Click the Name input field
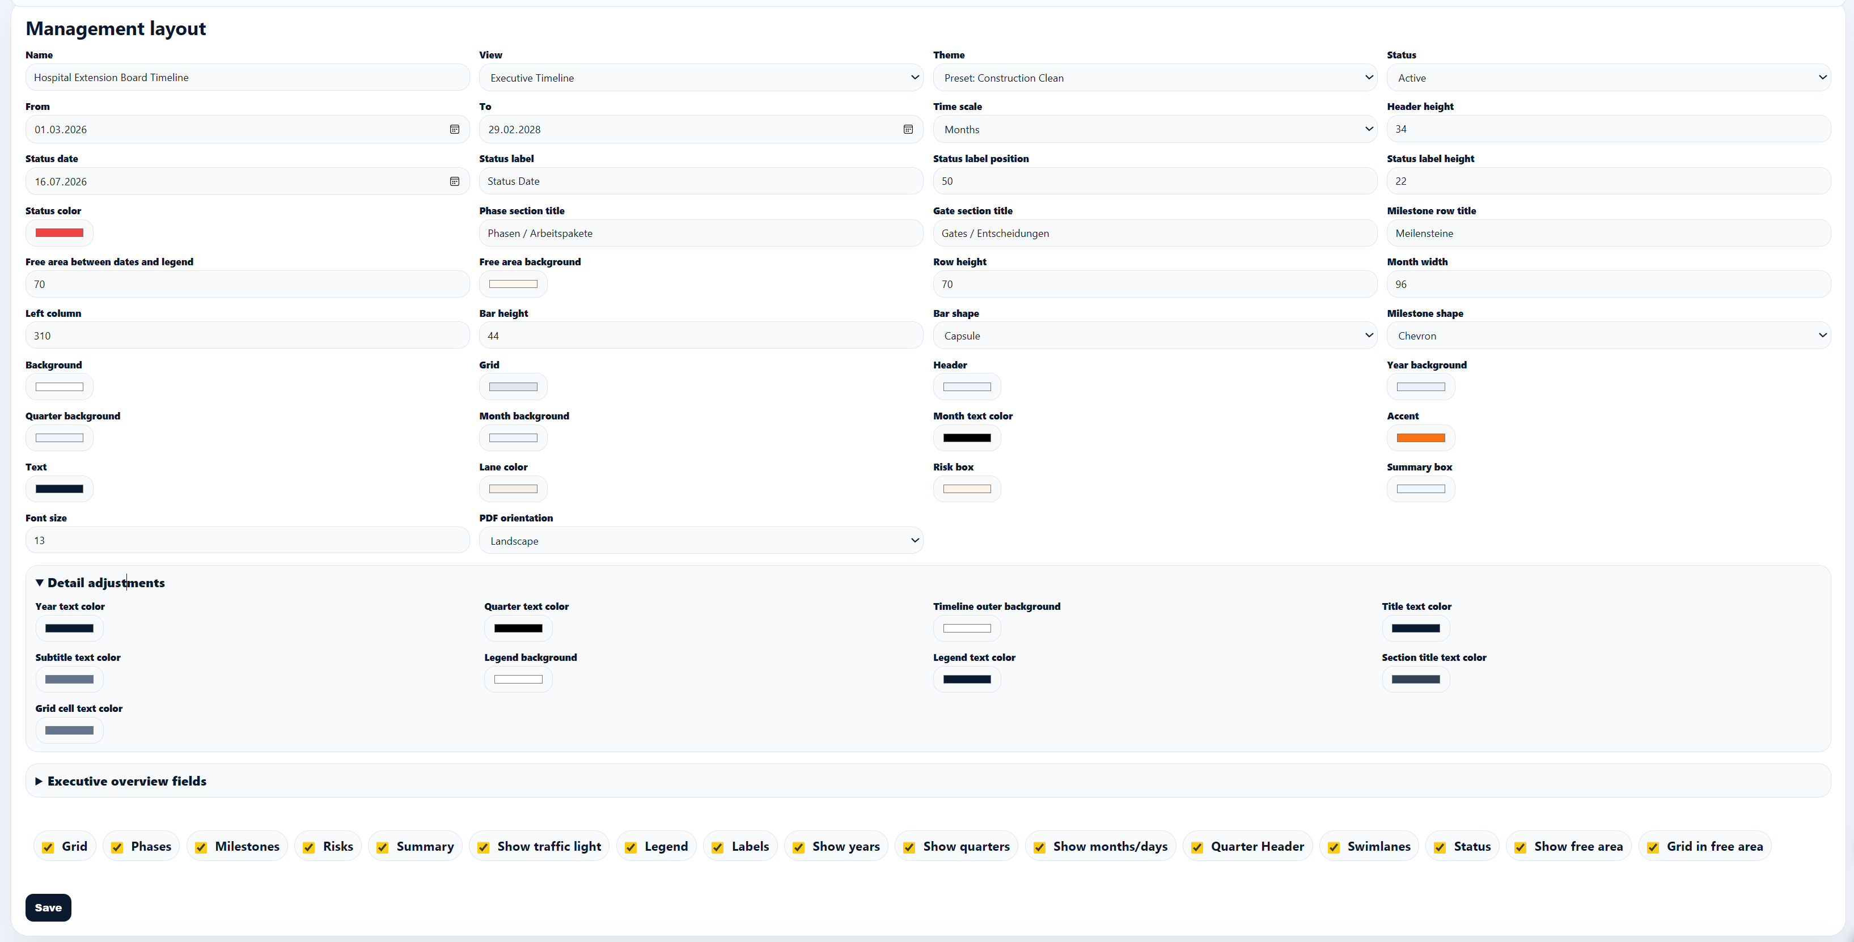 [x=247, y=77]
